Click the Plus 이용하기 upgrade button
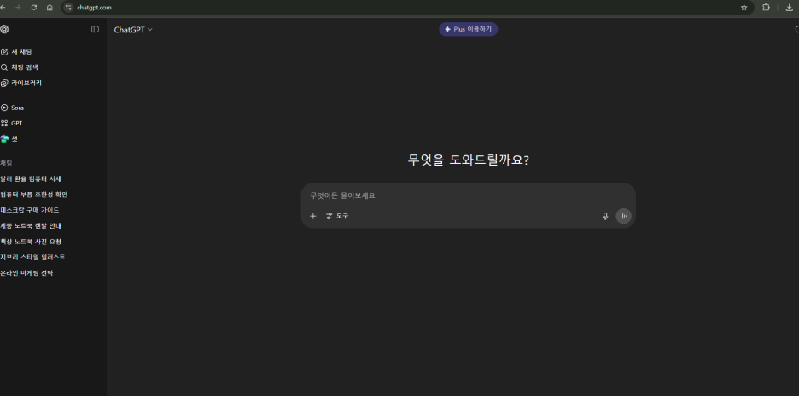799x396 pixels. pos(469,29)
